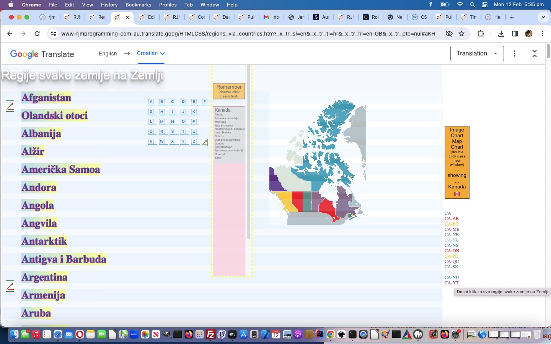Open Google Translate more options menu

point(515,54)
